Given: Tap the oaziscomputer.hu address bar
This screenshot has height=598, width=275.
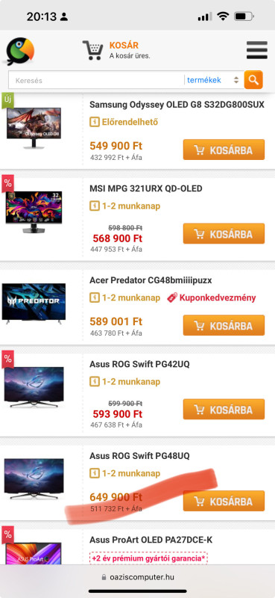Looking at the screenshot, I should tap(138, 577).
